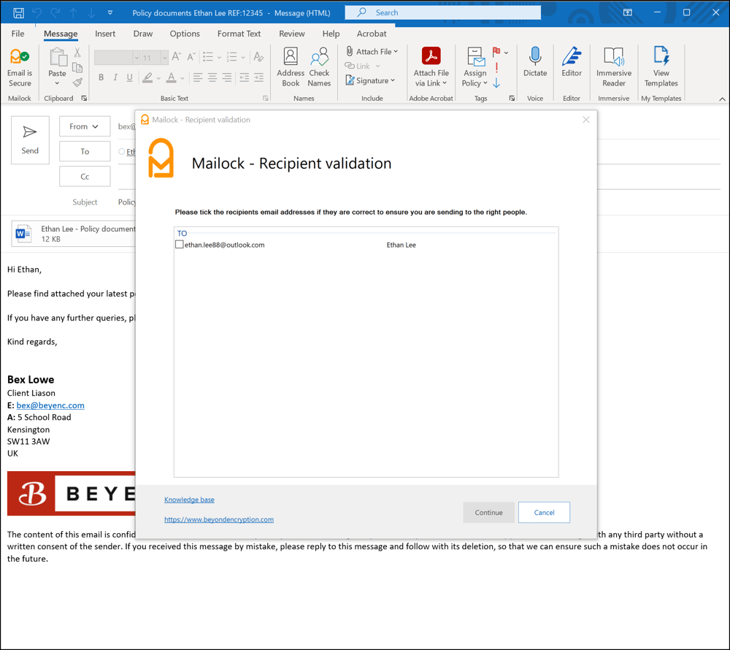Click the Email is Secure Mailock icon
Image resolution: width=730 pixels, height=650 pixels.
[x=19, y=66]
